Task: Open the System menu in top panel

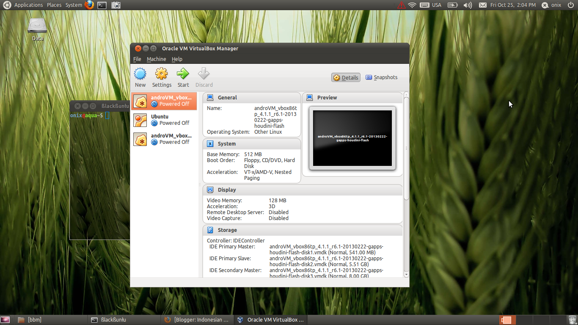Action: [x=74, y=5]
